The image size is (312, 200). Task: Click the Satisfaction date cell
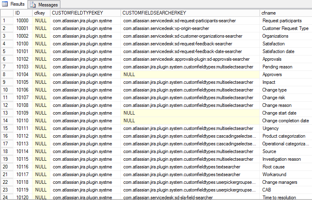(286, 51)
